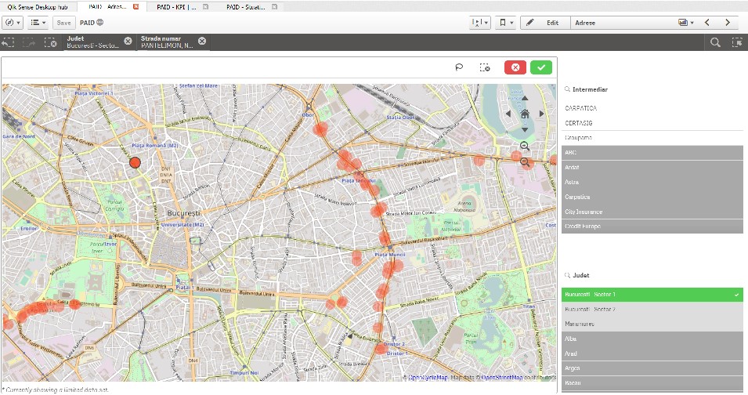This screenshot has height=395, width=748.
Task: Select excluded value Ardaf
Action: coord(652,168)
